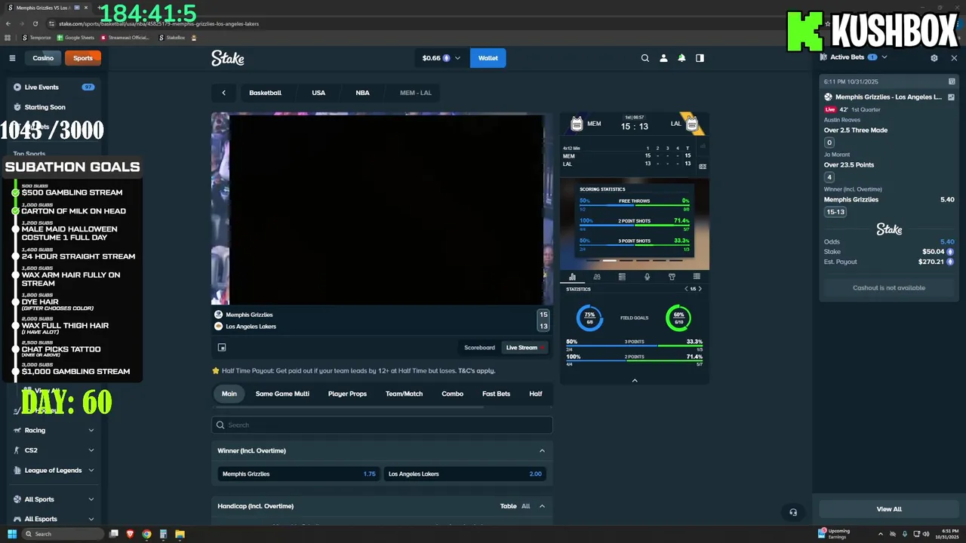Open the Windows Start menu
The height and width of the screenshot is (543, 966).
12,534
